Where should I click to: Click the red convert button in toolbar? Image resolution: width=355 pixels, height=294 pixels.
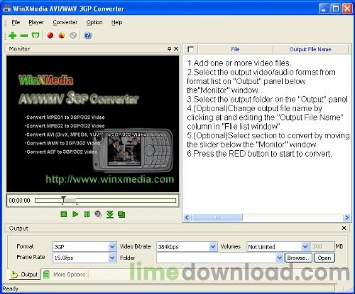tap(50, 36)
